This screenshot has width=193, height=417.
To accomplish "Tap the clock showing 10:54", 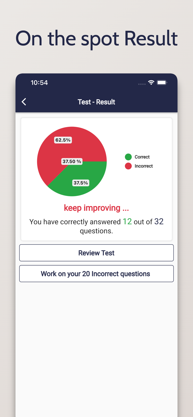I will tap(39, 83).
